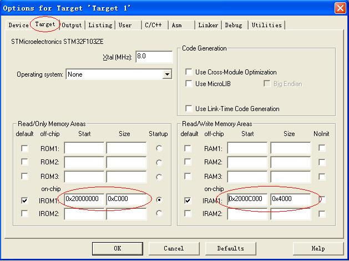Viewport: 349px width, 261px height.
Task: Select the ROM2 Startup radio button
Action: [x=159, y=163]
